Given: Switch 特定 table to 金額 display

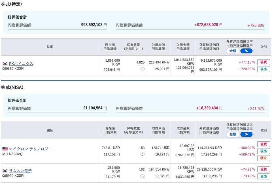Looking at the screenshot, I should pyautogui.click(x=233, y=51).
